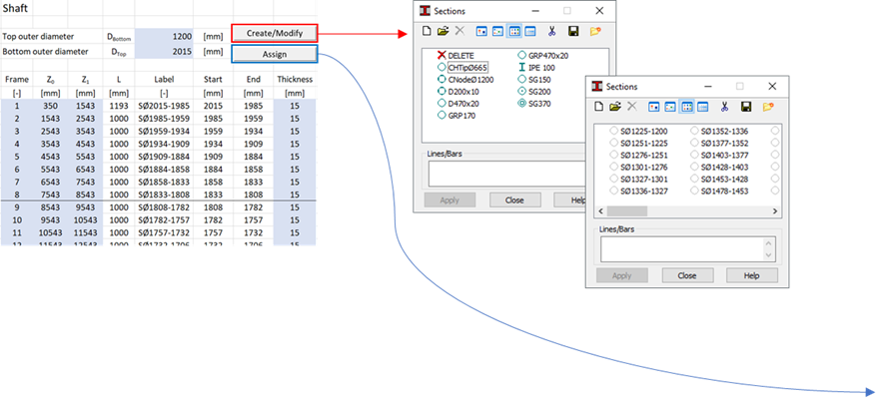Click the horizontal scrollbar thumb in SØ section list
Viewport: 885px width, 402px height.
click(x=627, y=210)
